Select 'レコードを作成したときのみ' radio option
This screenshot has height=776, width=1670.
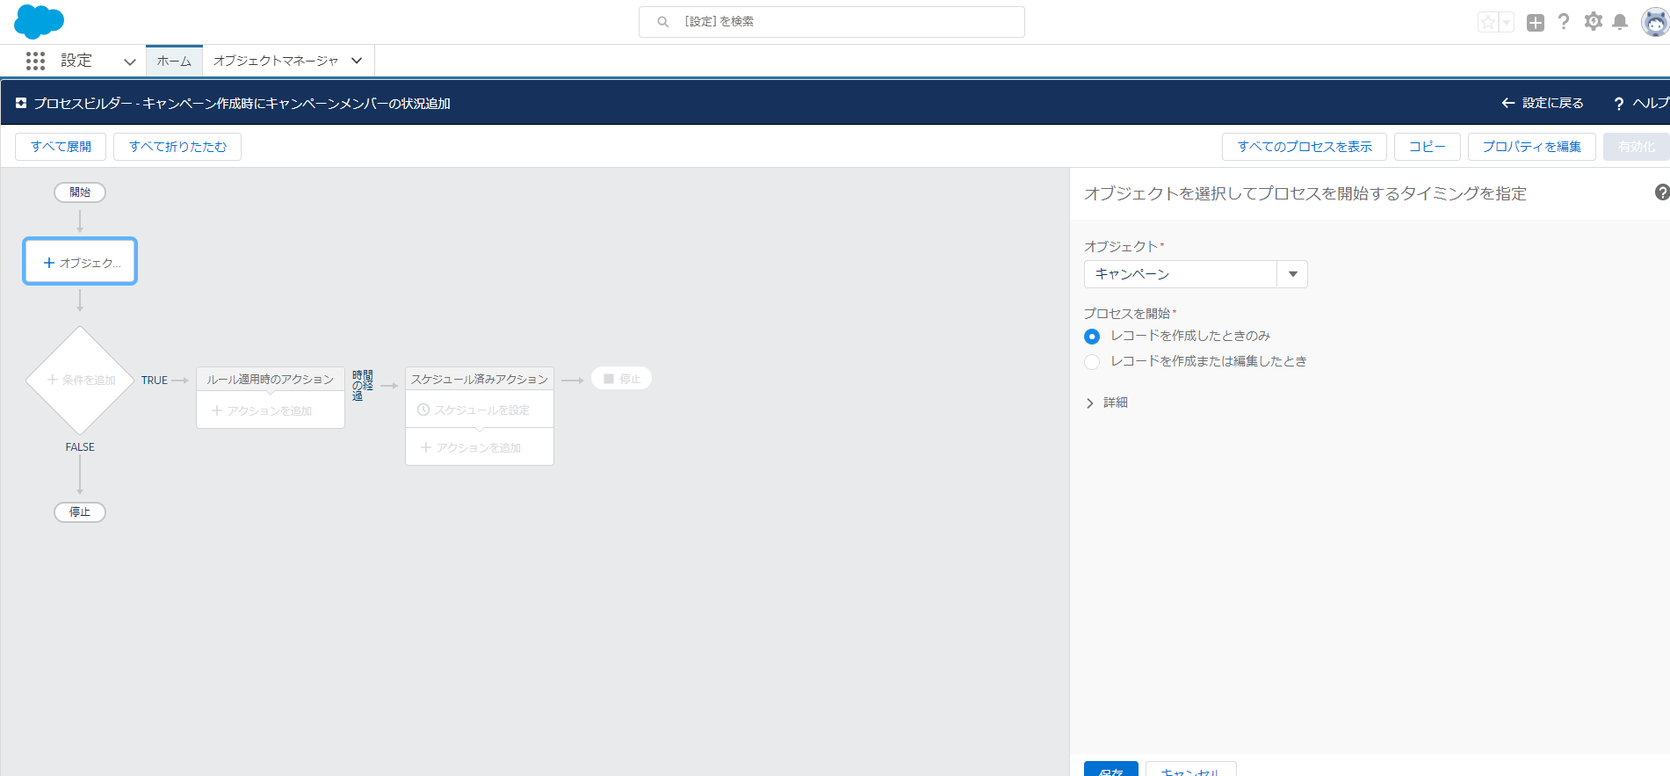coord(1092,337)
